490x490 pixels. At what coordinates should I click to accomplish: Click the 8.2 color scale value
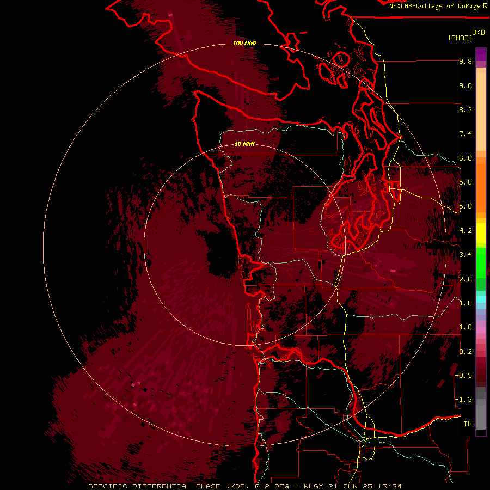click(465, 109)
